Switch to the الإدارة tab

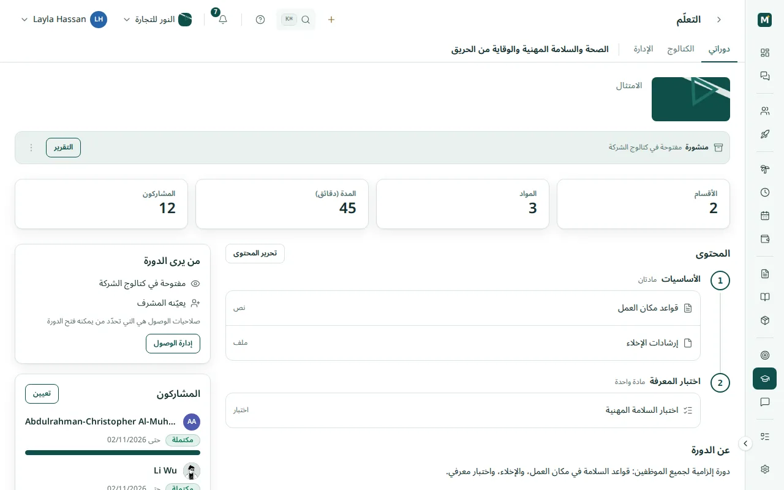point(643,49)
